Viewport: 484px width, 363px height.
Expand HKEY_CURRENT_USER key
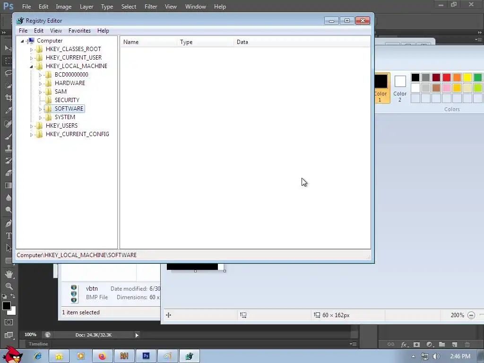(x=31, y=58)
